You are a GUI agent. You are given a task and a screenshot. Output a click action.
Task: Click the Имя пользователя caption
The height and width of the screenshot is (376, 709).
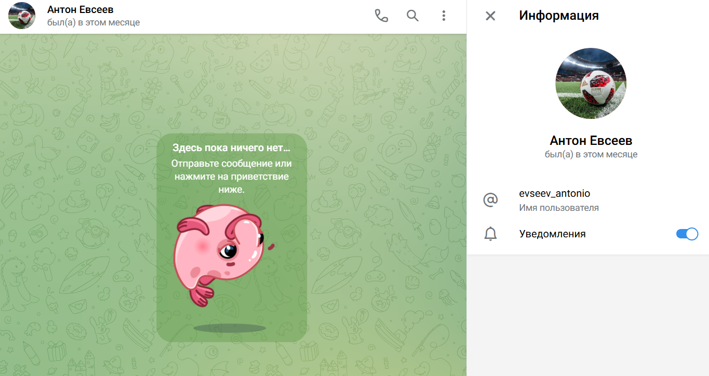(559, 208)
